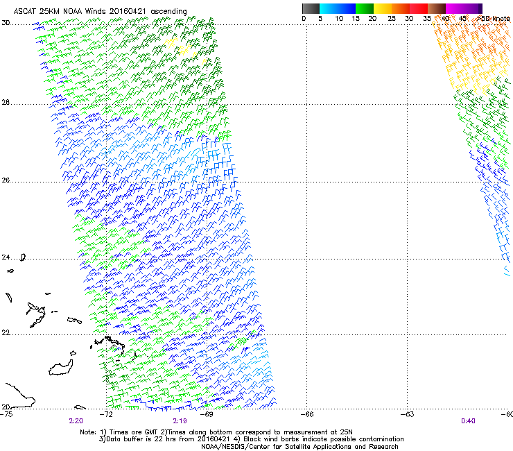Click the 'Times are GMT' note line

click(216, 432)
